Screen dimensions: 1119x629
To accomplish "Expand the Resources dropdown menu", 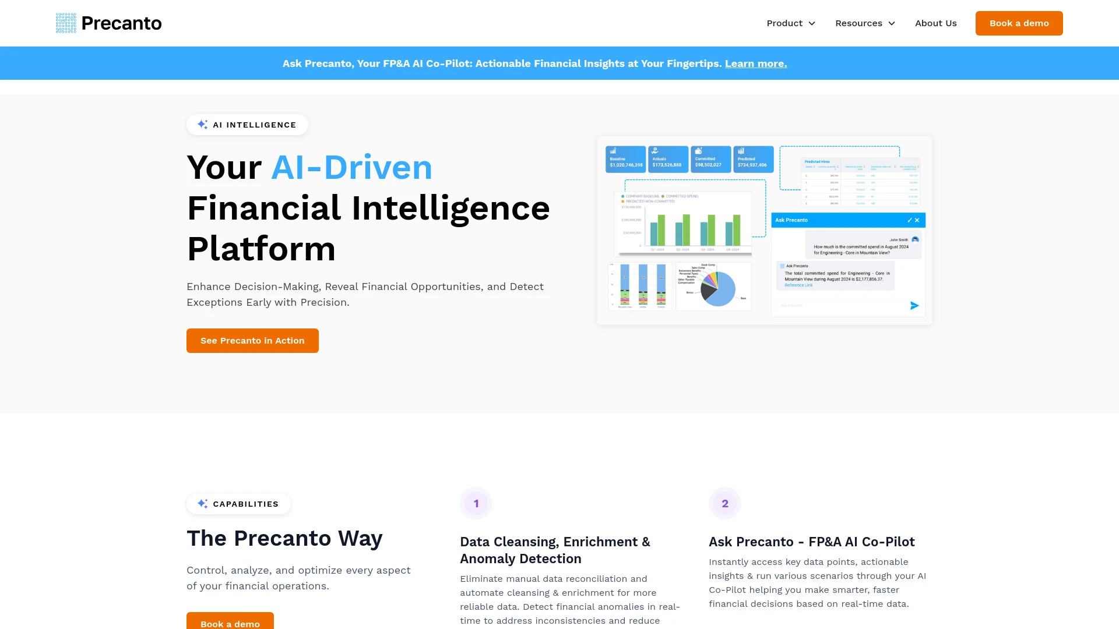I will 865,23.
